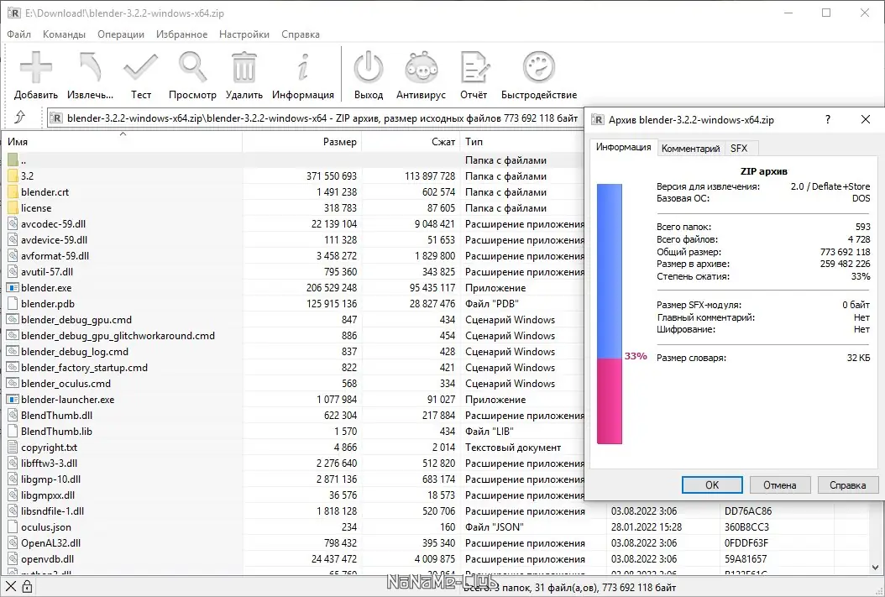This screenshot has height=597, width=885.
Task: Select blender_debug_log.cmd file
Action: coord(75,352)
